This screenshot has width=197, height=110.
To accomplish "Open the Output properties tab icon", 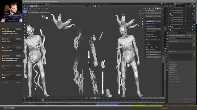I will [167, 41].
